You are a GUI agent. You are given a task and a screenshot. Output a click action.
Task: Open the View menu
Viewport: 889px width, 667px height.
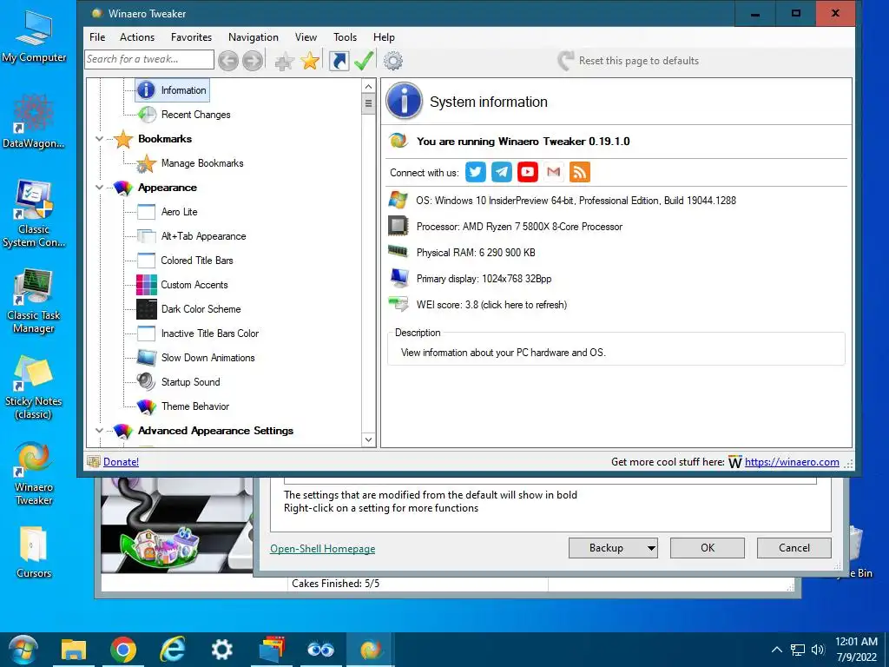tap(306, 37)
